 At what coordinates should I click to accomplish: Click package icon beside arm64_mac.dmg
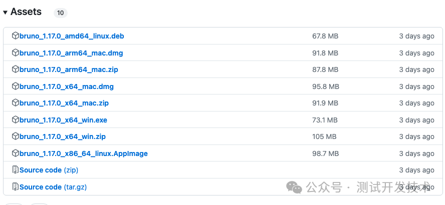pos(16,52)
